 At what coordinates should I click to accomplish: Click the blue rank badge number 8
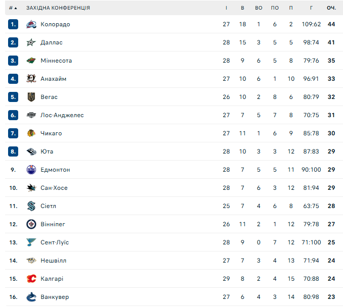click(x=13, y=151)
